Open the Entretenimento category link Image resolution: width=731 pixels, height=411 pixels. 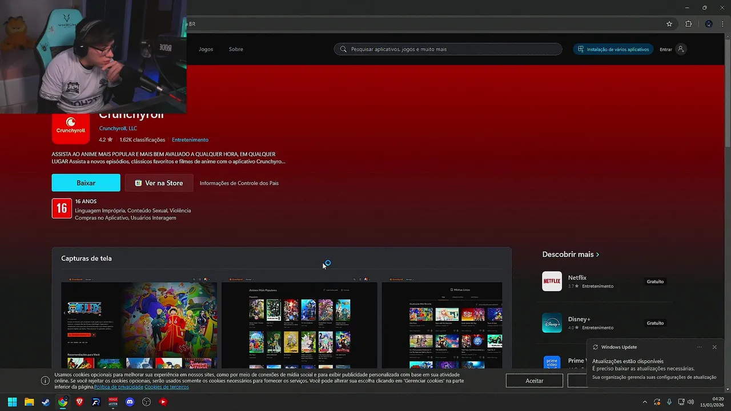coord(190,140)
